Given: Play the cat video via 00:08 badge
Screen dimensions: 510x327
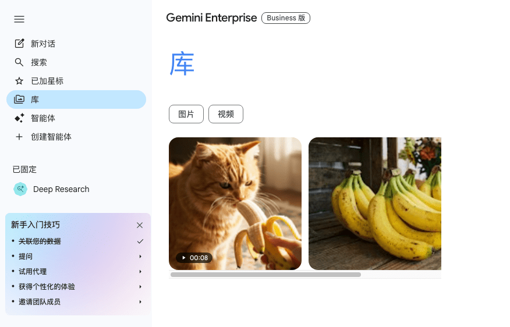Looking at the screenshot, I should 194,258.
